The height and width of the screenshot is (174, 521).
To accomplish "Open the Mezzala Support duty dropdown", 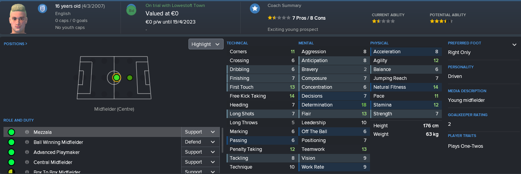I will point(200,132).
